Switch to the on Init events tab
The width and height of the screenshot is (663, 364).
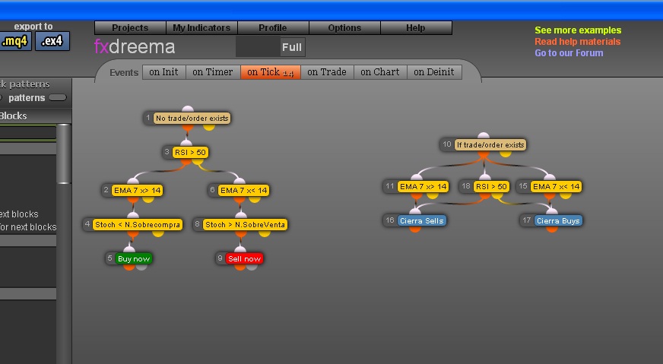point(164,72)
